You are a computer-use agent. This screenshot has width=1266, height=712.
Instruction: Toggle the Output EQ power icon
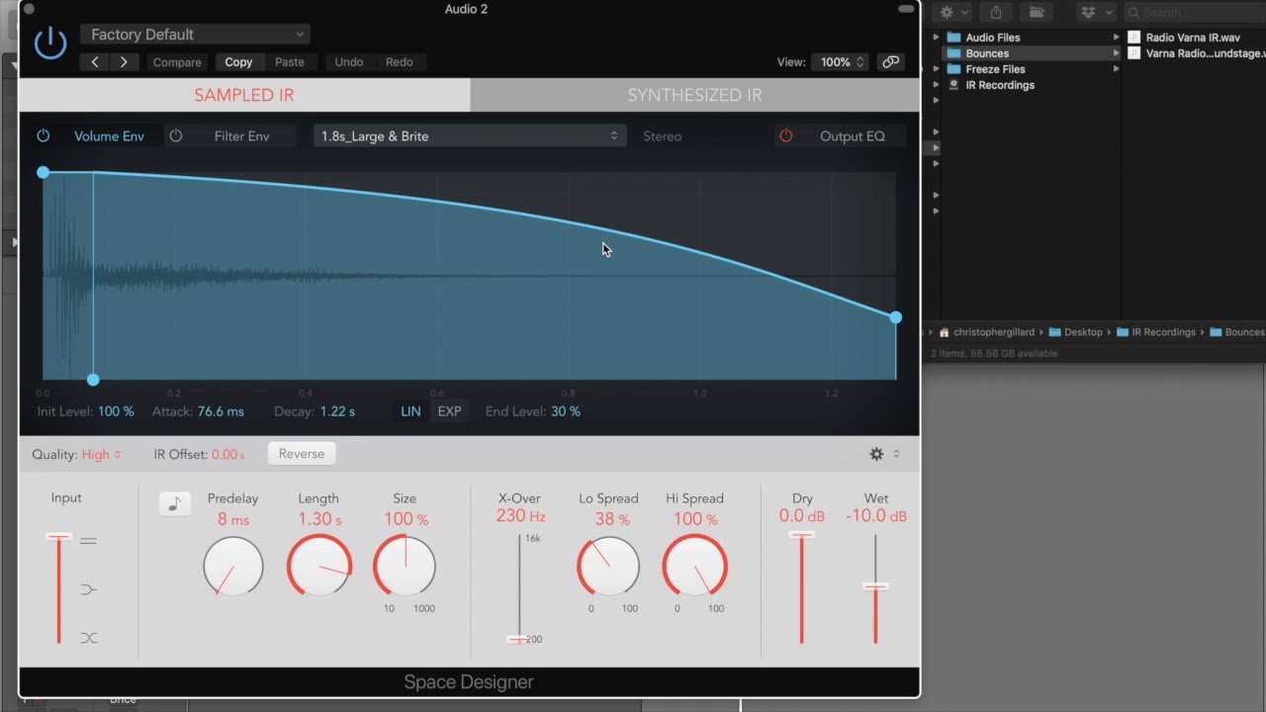(x=786, y=135)
